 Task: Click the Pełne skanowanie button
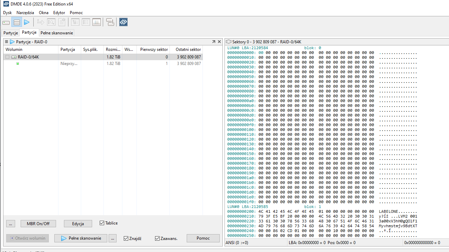click(81, 238)
